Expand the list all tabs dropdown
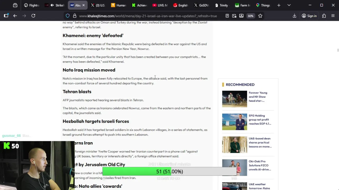The image size is (339, 190). pos(289,5)
